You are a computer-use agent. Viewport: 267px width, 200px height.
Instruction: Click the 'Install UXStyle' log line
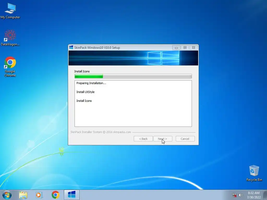click(x=86, y=92)
